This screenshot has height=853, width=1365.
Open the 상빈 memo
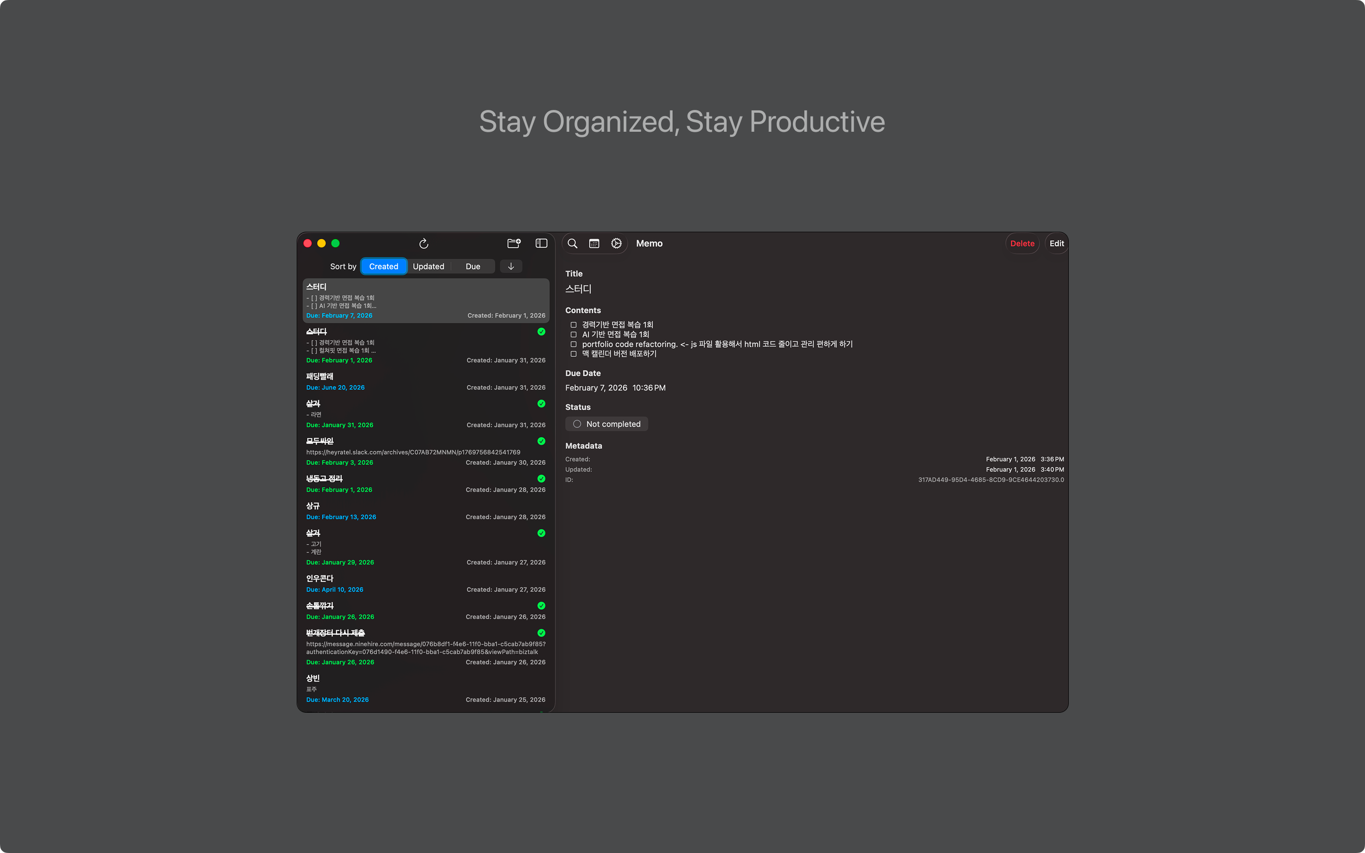pos(426,688)
